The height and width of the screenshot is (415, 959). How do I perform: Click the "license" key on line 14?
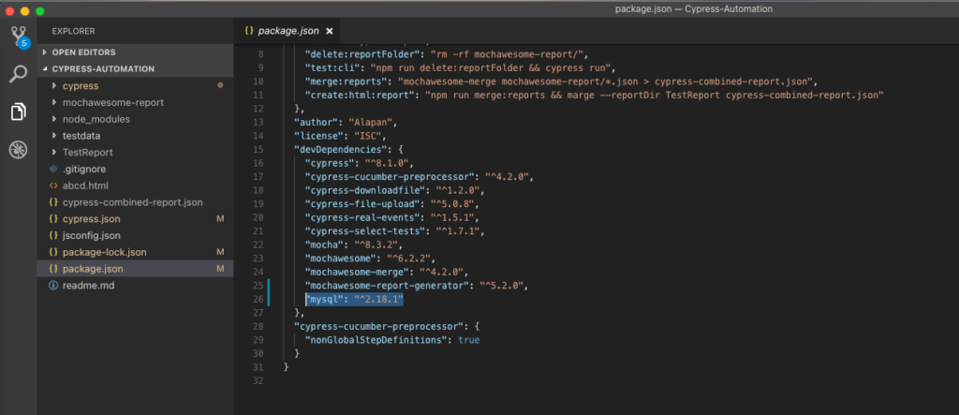coord(317,135)
